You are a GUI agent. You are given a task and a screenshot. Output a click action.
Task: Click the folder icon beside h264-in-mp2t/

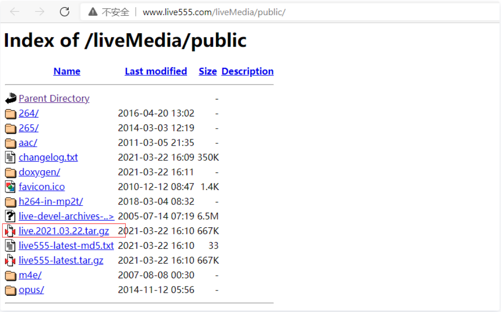coord(11,202)
